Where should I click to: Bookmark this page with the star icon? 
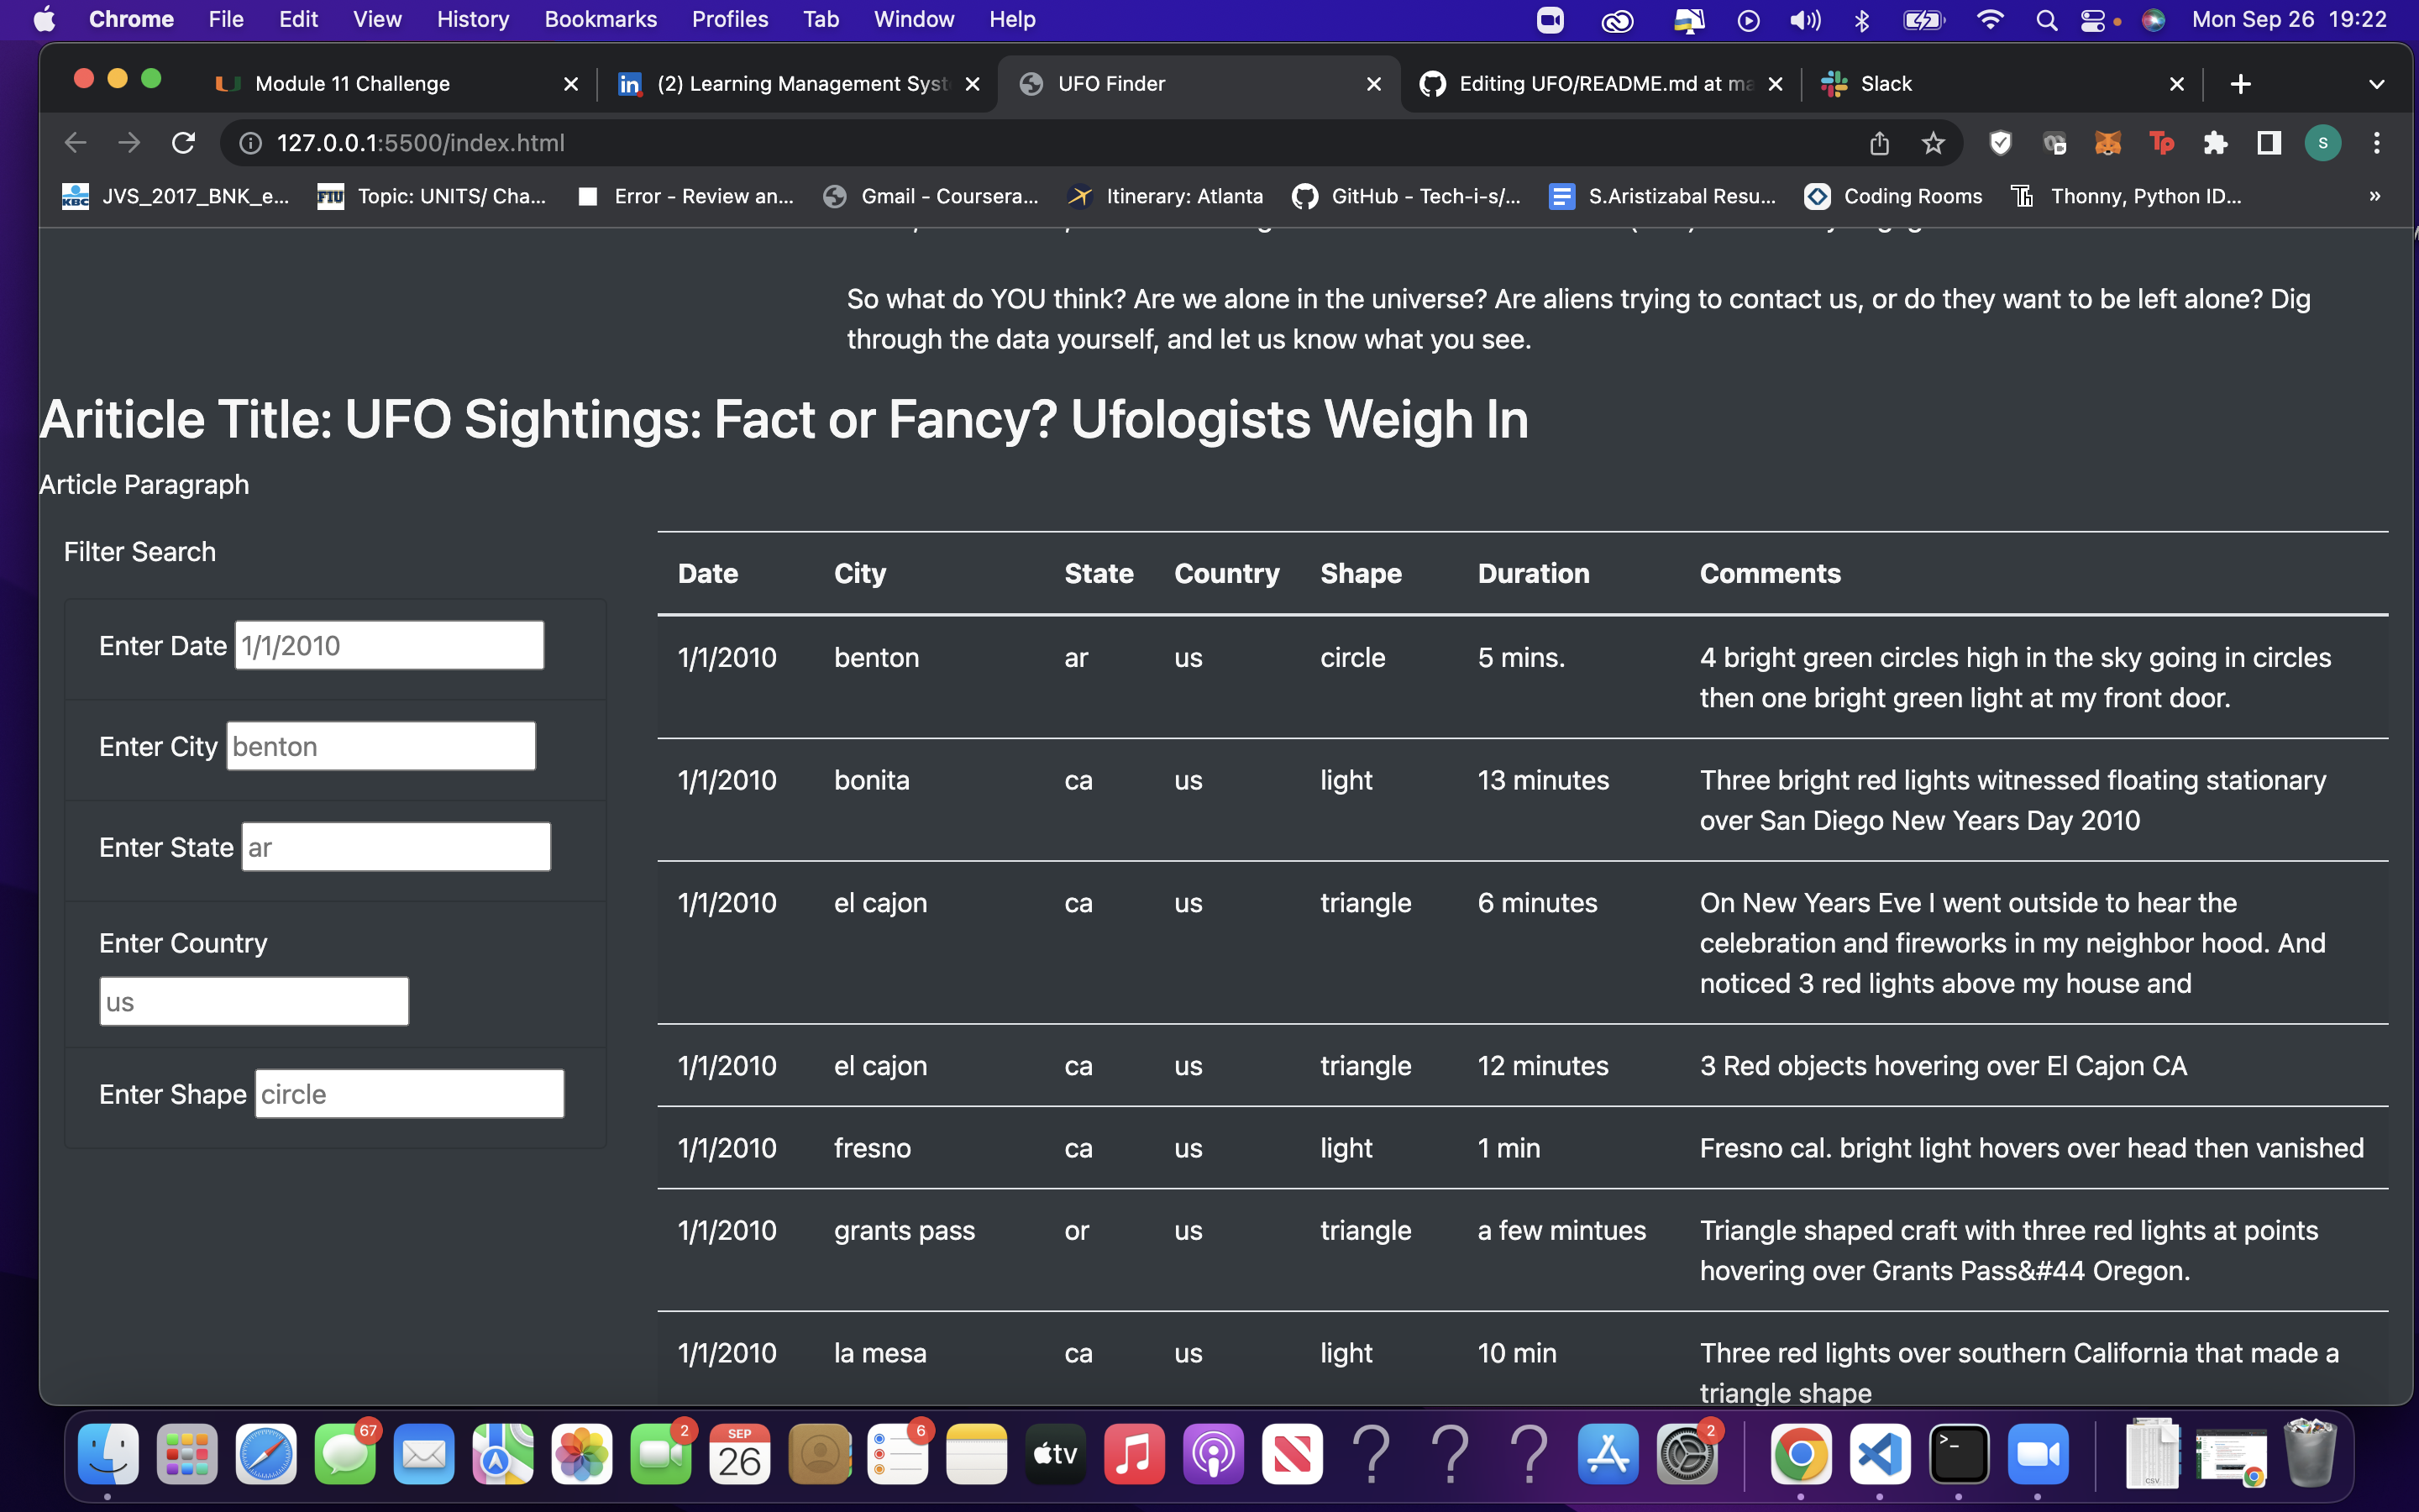coord(1934,143)
